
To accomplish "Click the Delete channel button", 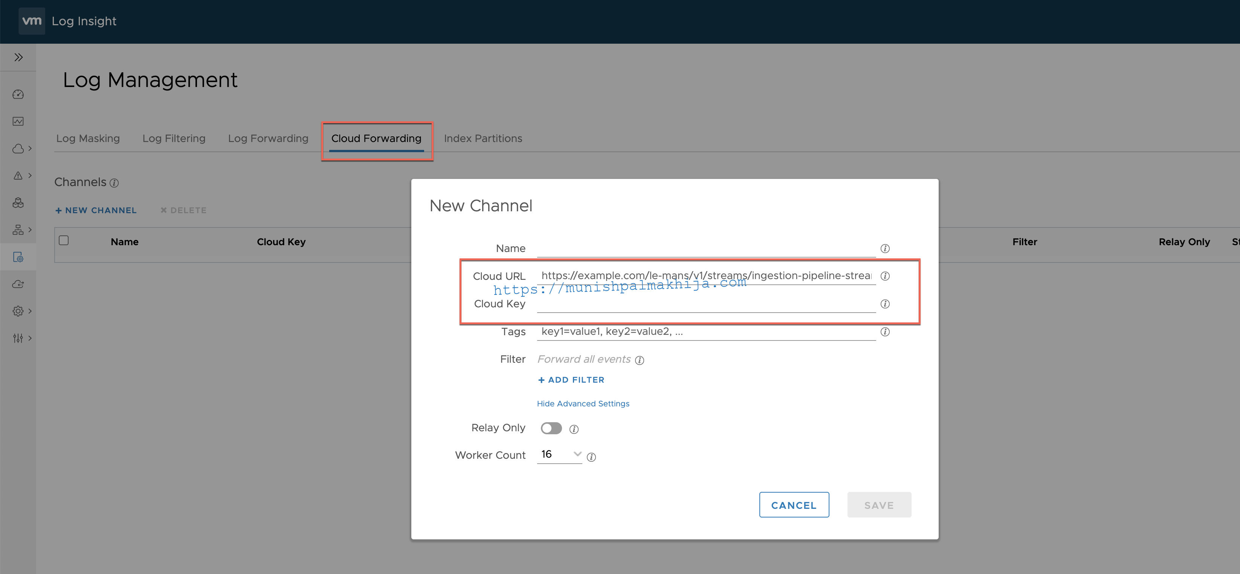I will click(x=183, y=210).
